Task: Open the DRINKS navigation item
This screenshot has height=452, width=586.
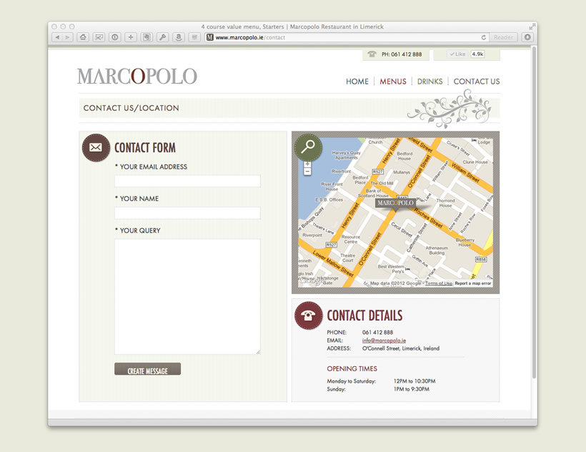Action: point(429,82)
